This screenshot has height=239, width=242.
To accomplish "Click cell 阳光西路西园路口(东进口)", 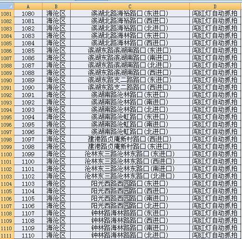I will click(130, 184).
